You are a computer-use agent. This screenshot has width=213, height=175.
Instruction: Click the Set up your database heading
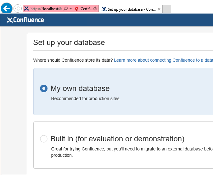69,42
